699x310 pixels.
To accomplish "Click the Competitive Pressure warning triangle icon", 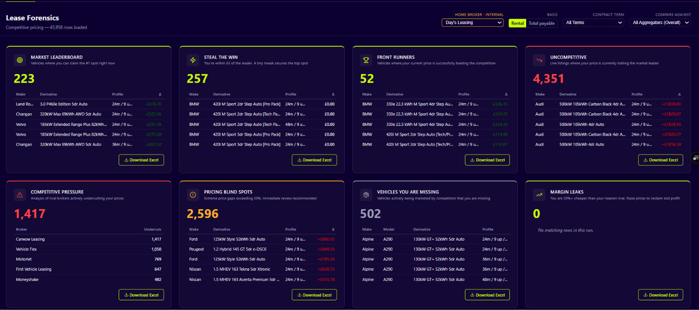I will click(x=19, y=195).
